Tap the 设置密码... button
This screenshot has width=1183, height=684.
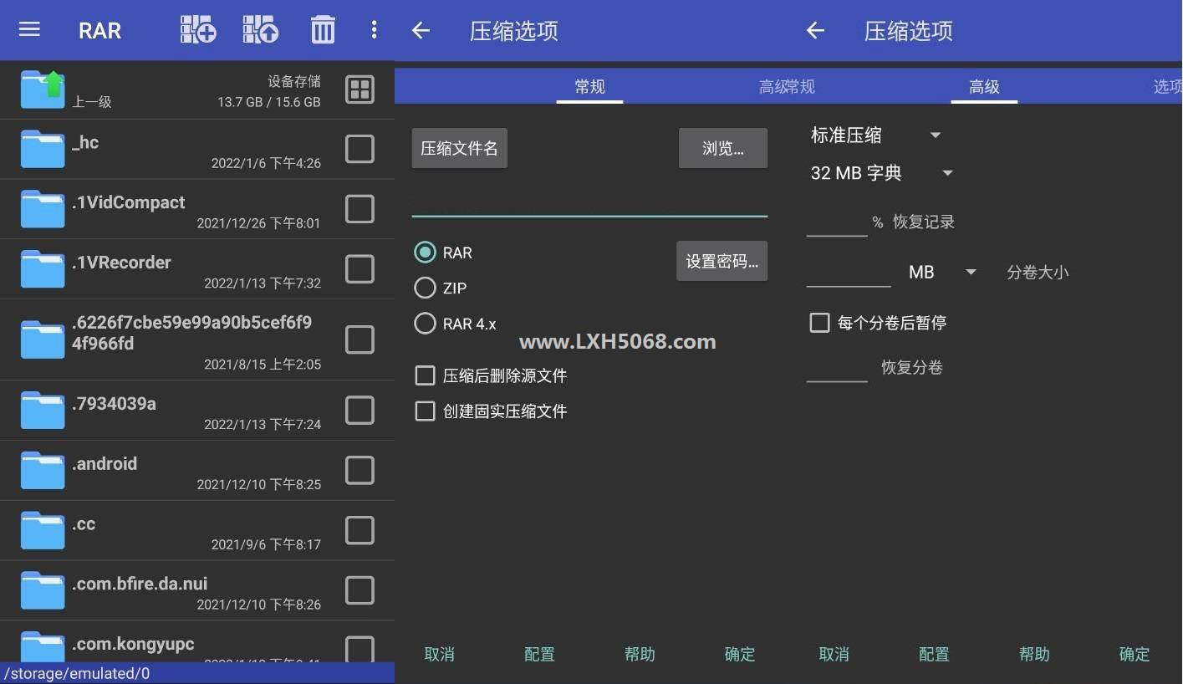pyautogui.click(x=722, y=261)
